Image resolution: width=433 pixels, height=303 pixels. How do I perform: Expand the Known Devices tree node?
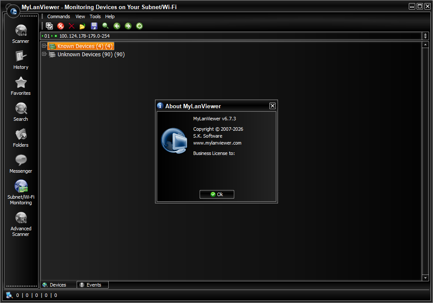(x=44, y=46)
